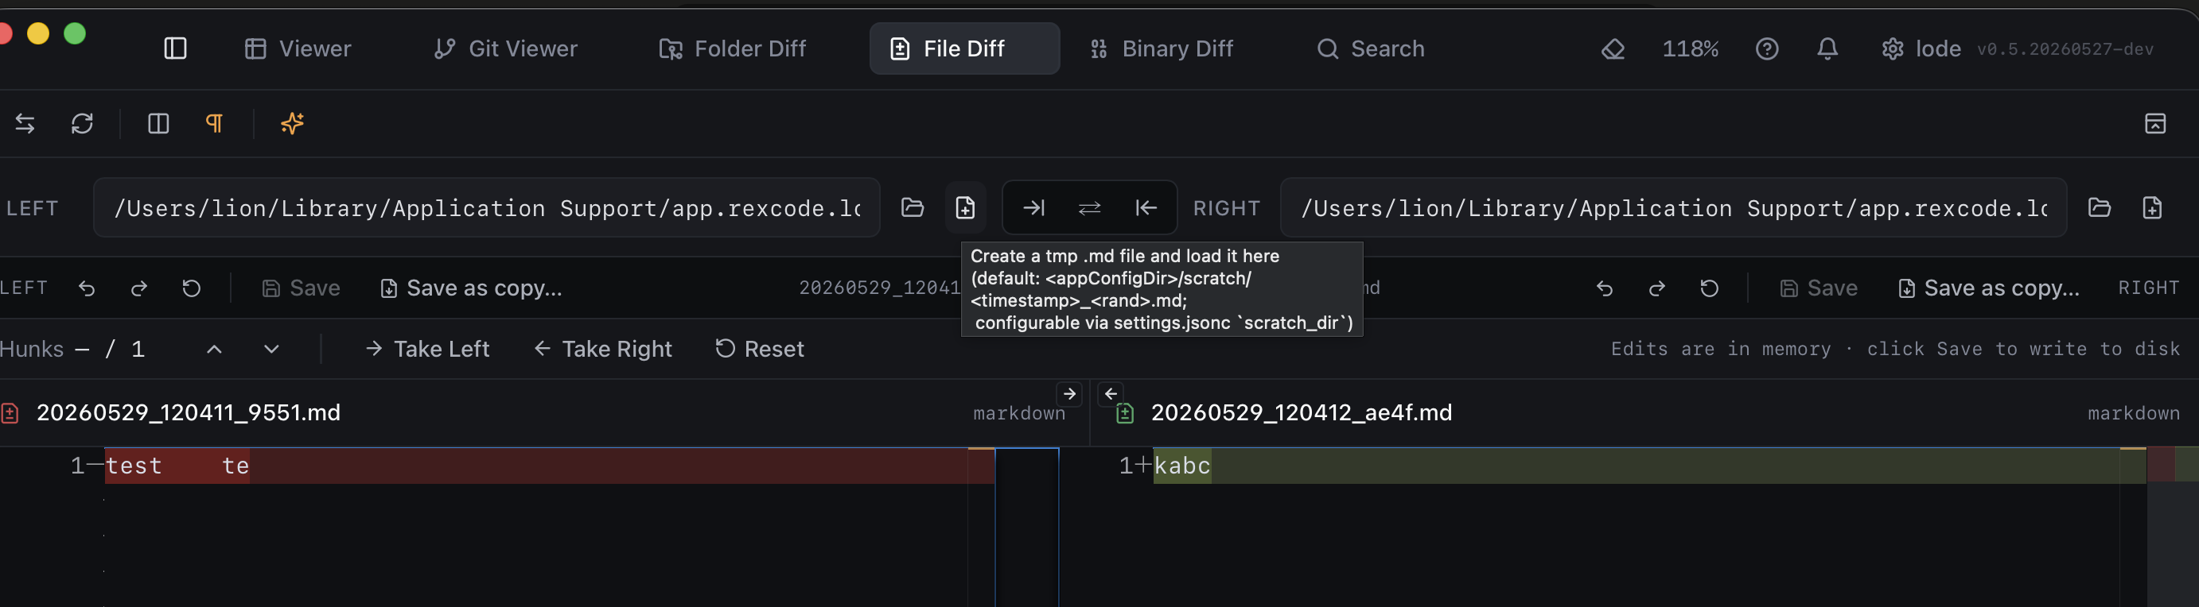Create a tmp .md file for LEFT
2199x607 pixels.
pos(964,207)
